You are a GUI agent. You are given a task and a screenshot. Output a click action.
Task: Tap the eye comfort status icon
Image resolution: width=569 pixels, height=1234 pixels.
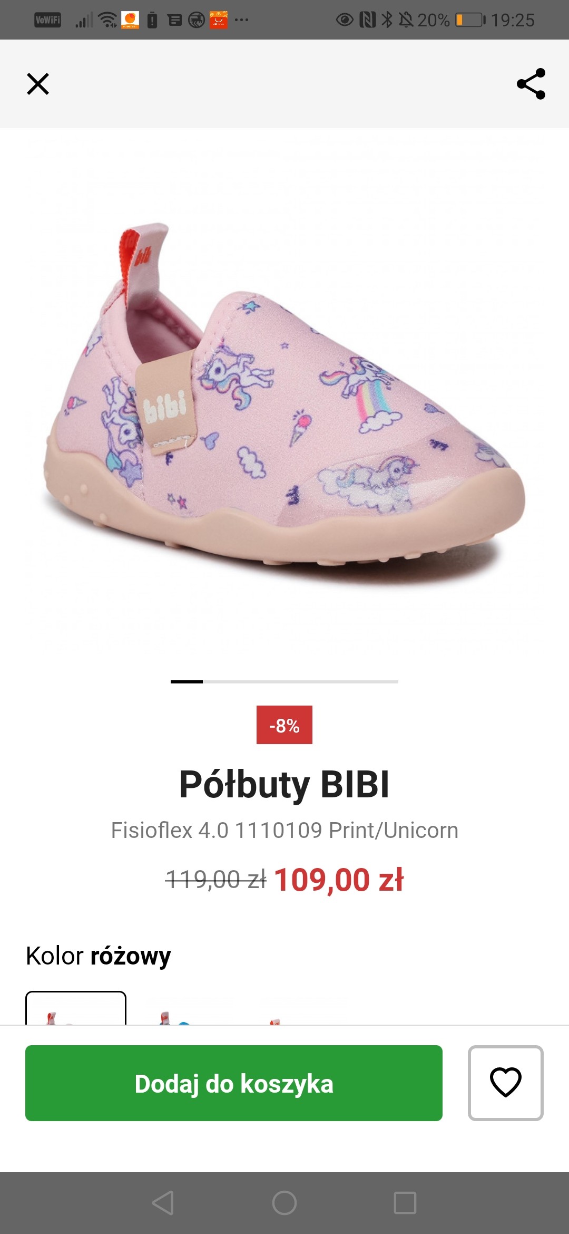point(345,20)
